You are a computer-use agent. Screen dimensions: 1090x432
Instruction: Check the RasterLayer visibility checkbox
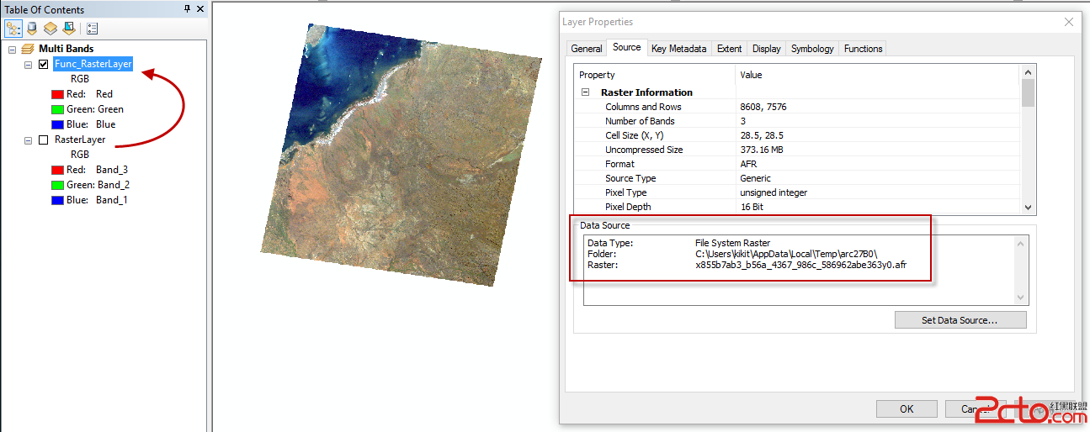click(x=43, y=140)
